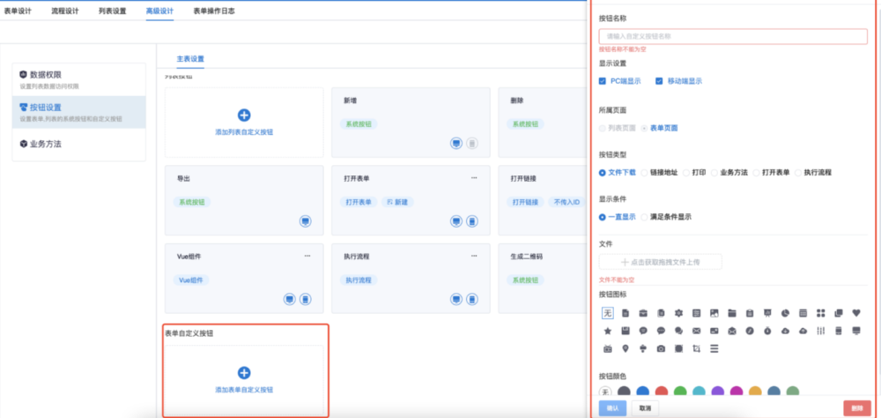Expand the ellipsis menu on Vue组件 card
Viewport: 881px width, 418px height.
pyautogui.click(x=307, y=256)
